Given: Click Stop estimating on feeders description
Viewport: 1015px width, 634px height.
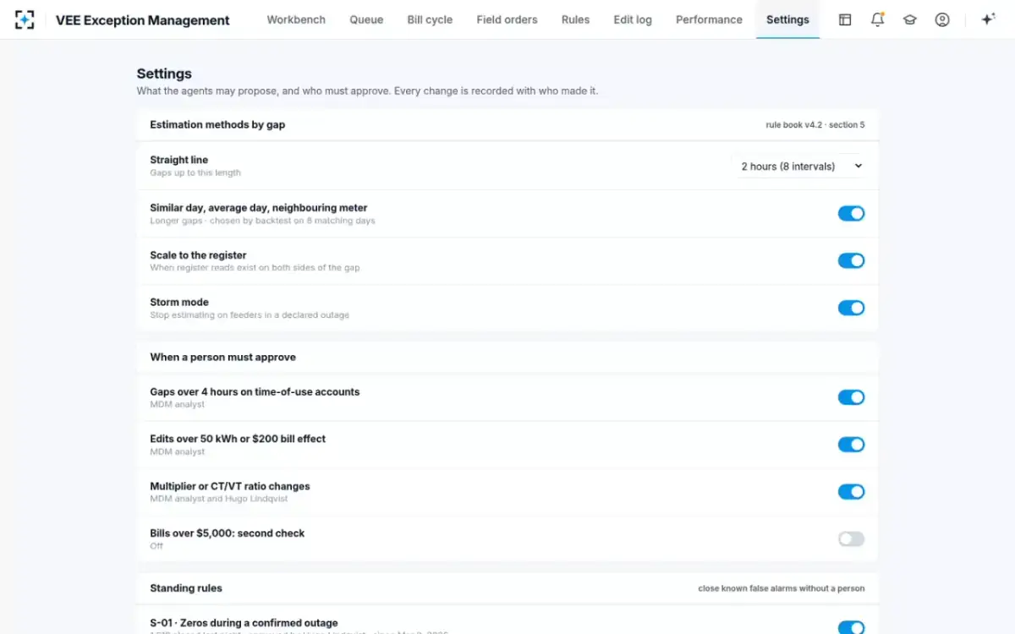Looking at the screenshot, I should [250, 315].
